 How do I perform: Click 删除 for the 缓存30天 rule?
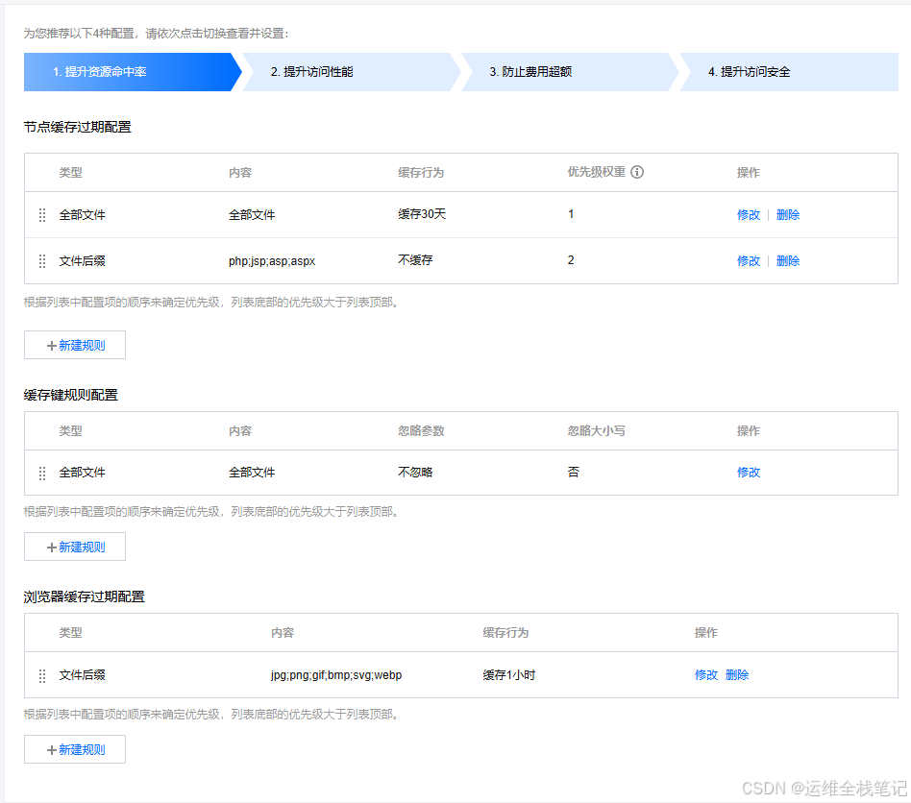point(788,215)
